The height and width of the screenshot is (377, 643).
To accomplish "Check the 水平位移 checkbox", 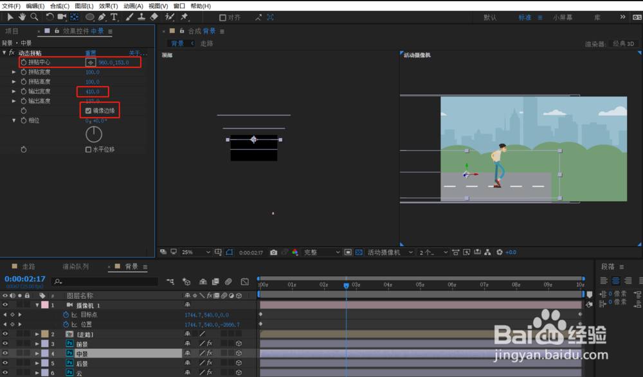I will pos(88,150).
